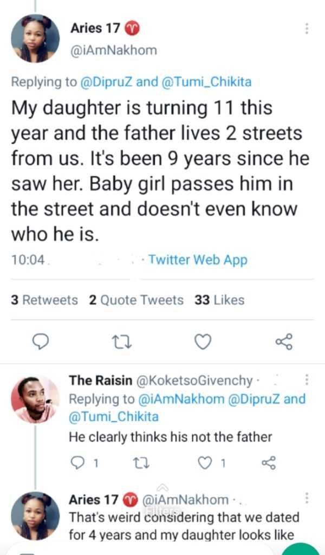Open the @Tumi_Chikita mention in main tweet
The image size is (325, 555).
click(206, 82)
